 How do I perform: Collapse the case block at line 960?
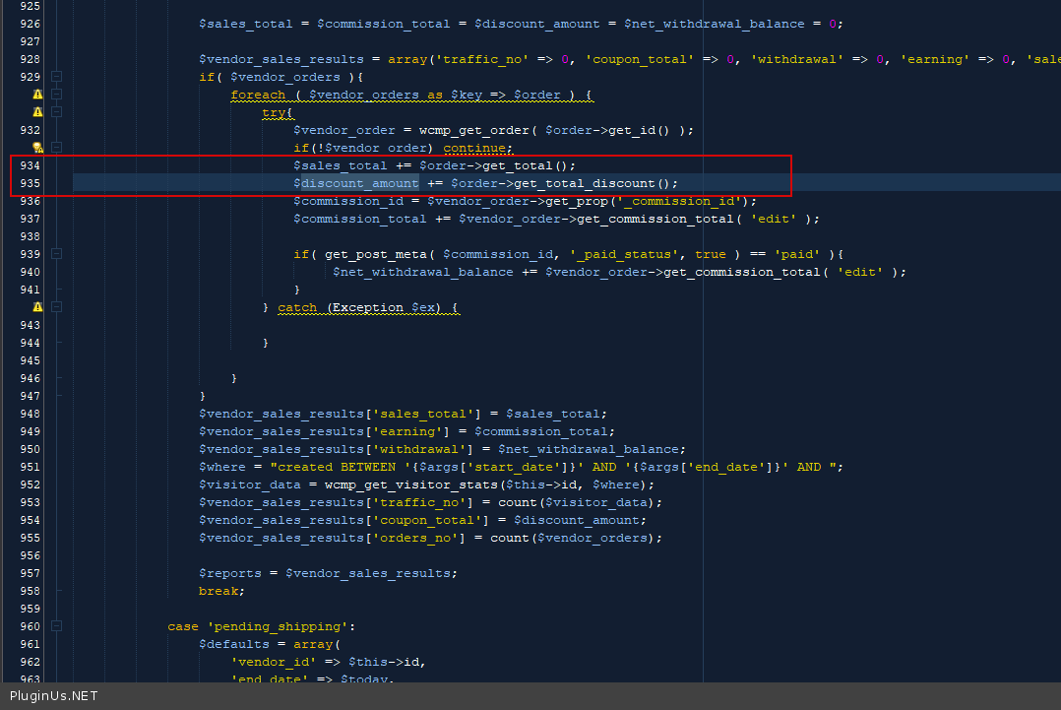(x=57, y=626)
